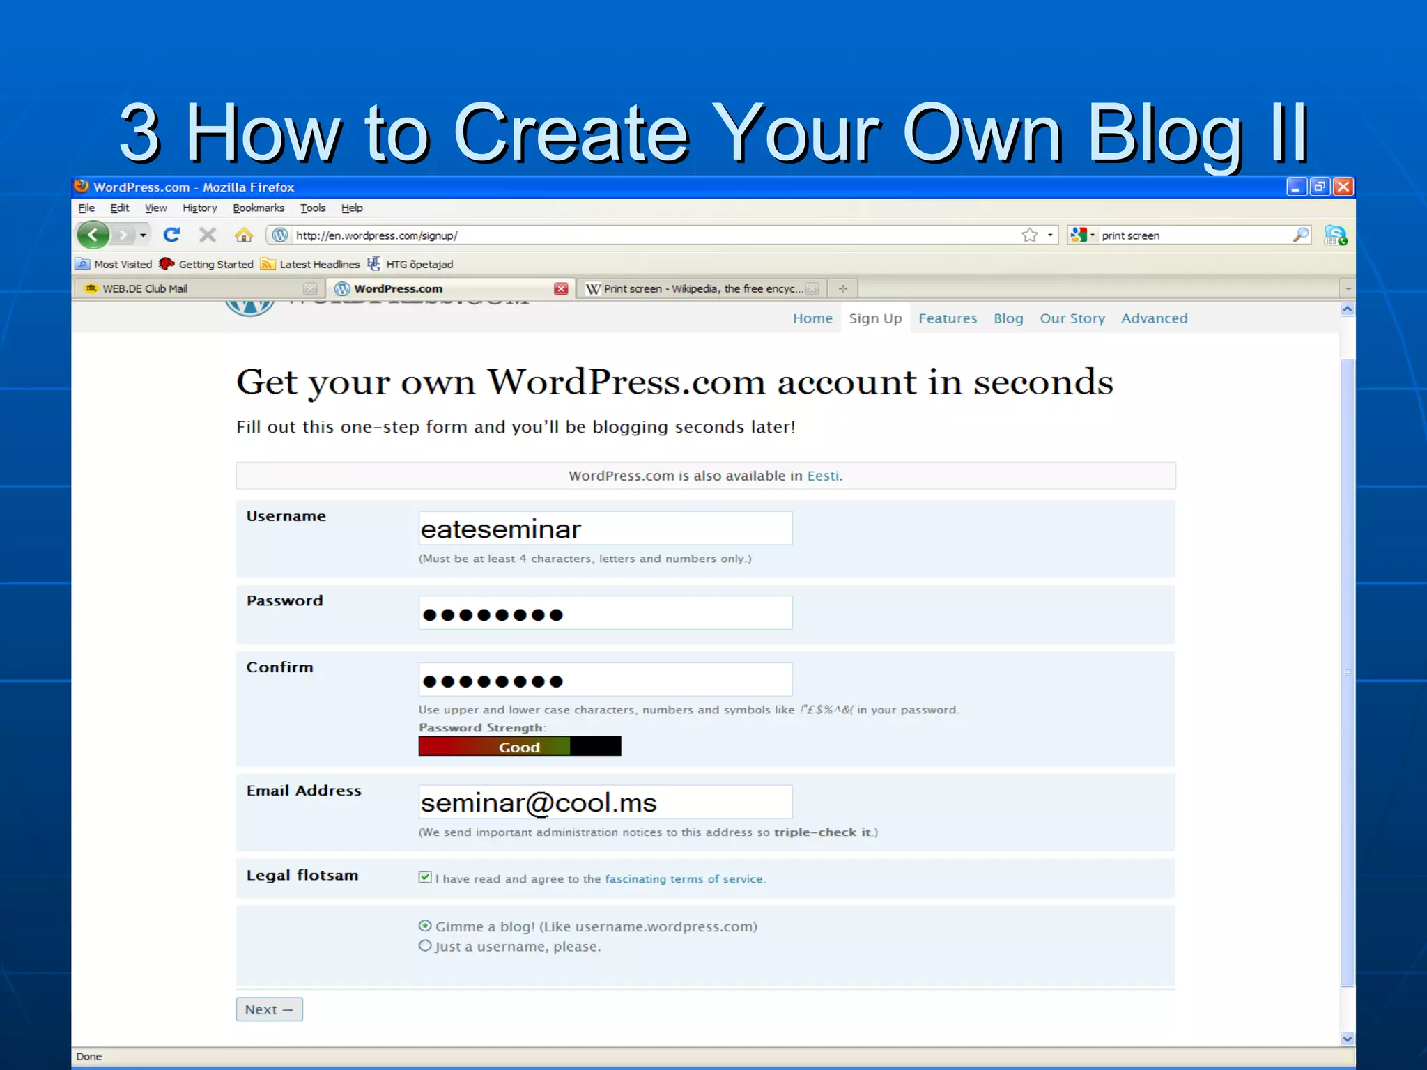
Task: Select the Gimme a blog radio button
Action: point(425,926)
